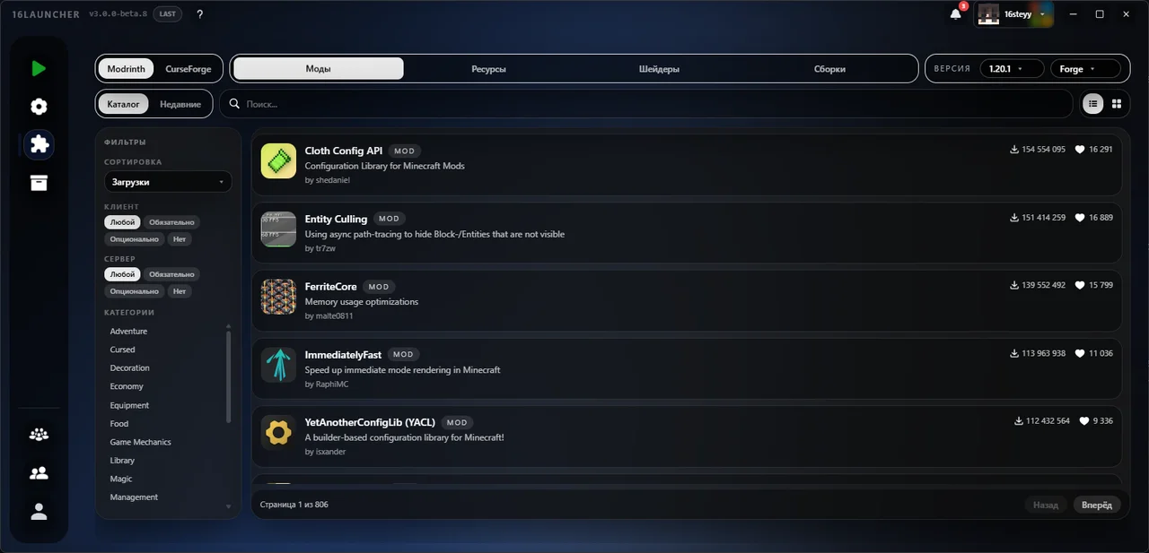
Task: Open YetAnotherConfigLib flower icon
Action: click(278, 433)
